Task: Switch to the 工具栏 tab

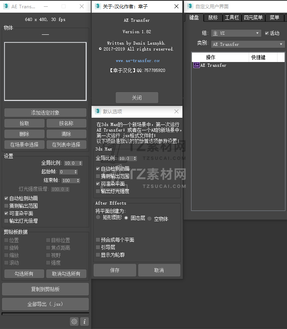Action: pyautogui.click(x=232, y=18)
